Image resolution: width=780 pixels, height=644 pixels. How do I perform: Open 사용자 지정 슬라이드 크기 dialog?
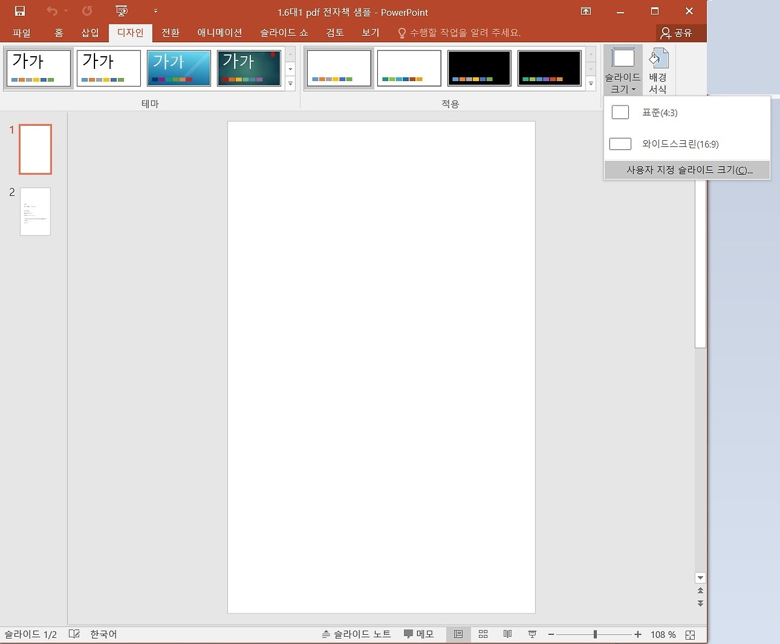687,170
